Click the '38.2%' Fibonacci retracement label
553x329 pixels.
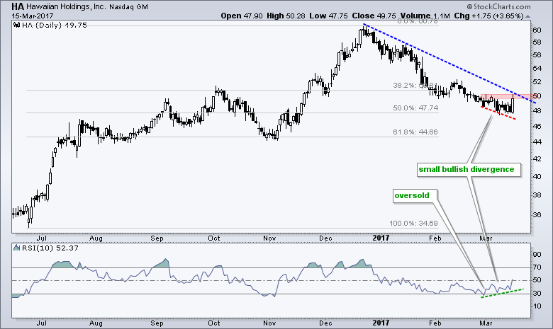(x=415, y=86)
